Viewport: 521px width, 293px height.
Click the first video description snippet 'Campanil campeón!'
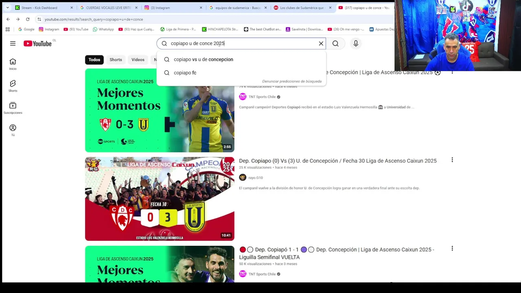[x=326, y=107]
